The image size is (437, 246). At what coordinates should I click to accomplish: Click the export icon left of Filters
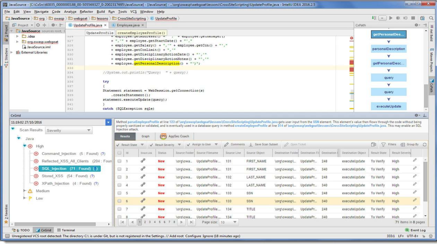[x=373, y=144]
